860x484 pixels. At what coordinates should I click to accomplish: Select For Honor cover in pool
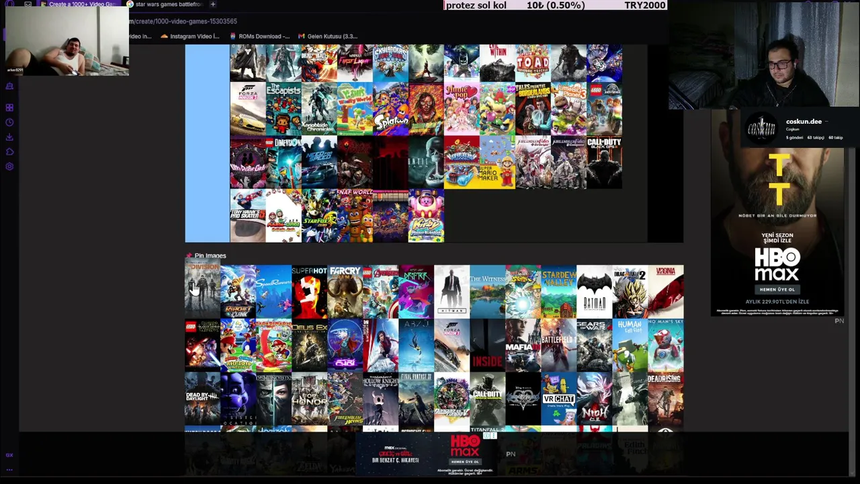[x=309, y=400]
